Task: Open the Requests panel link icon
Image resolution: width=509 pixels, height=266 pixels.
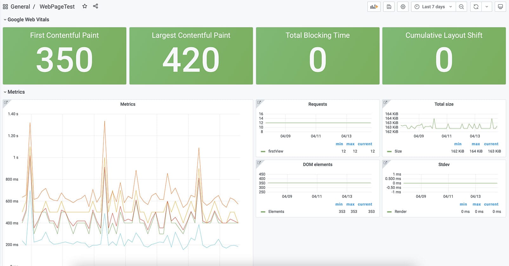Action: pyautogui.click(x=259, y=102)
